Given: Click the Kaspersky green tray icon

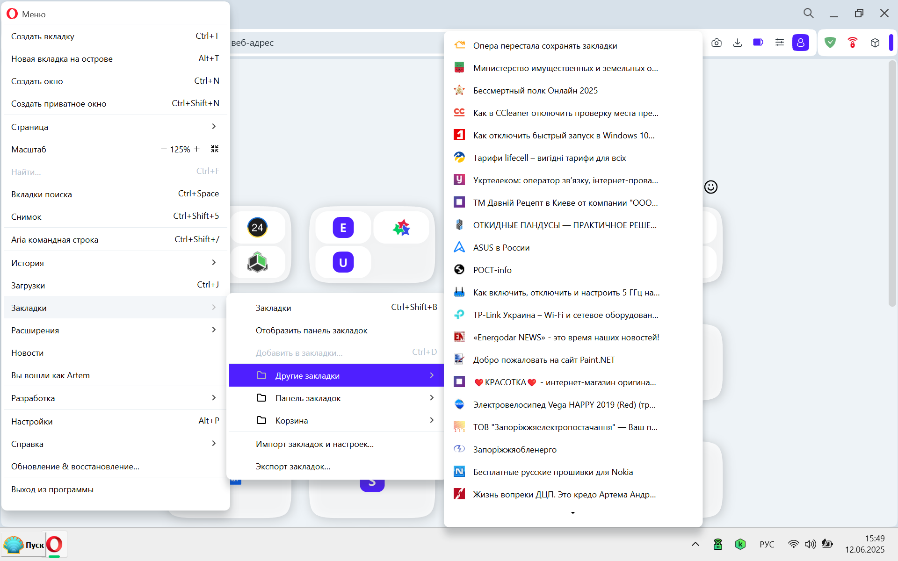Looking at the screenshot, I should click(740, 544).
